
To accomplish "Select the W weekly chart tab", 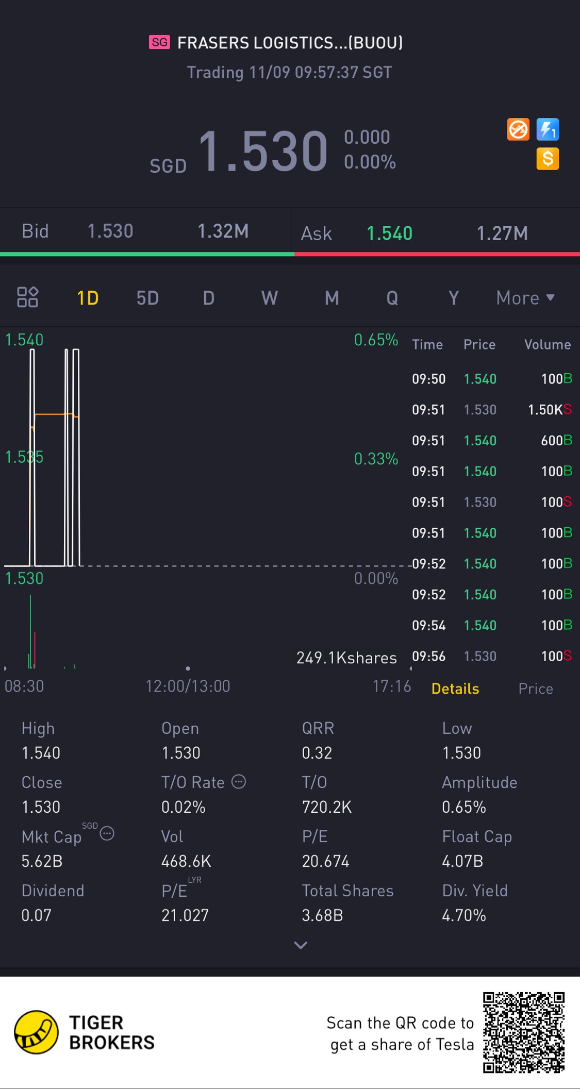I will [270, 298].
